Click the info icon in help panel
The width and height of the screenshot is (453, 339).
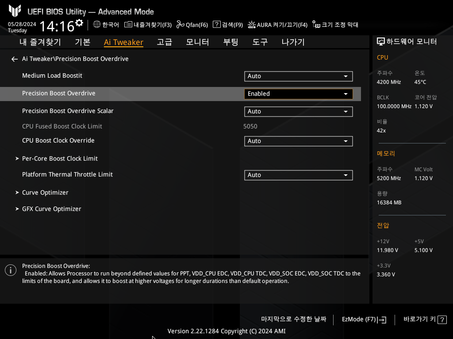click(x=11, y=270)
